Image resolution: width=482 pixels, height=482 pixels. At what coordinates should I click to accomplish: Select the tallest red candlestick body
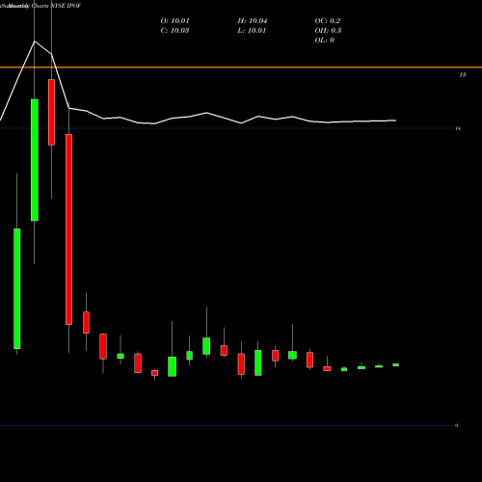(68, 229)
